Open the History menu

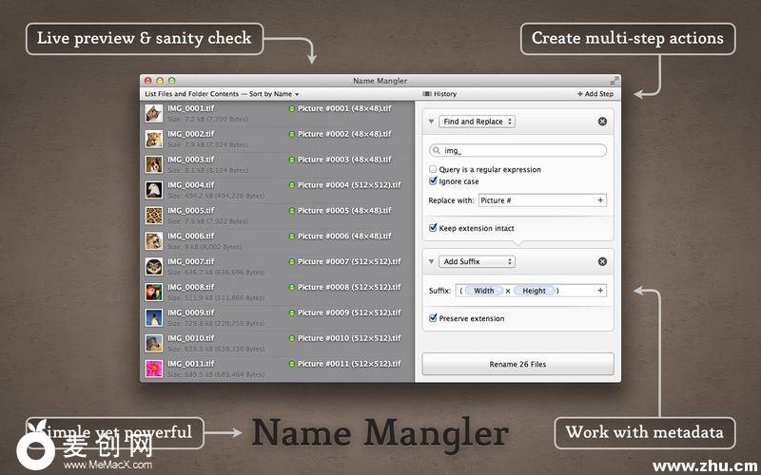point(439,94)
